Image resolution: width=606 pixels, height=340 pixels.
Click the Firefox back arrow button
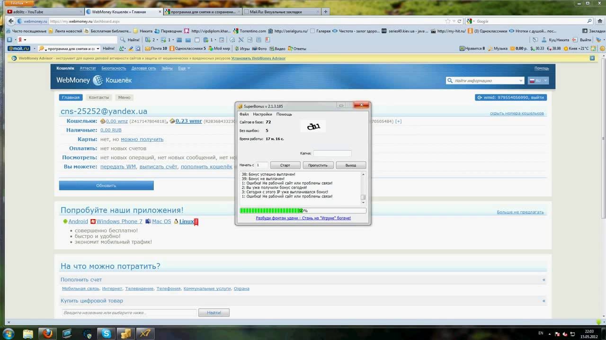click(10, 21)
